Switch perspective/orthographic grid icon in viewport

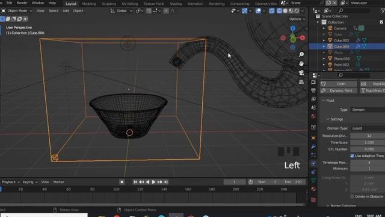click(x=301, y=82)
